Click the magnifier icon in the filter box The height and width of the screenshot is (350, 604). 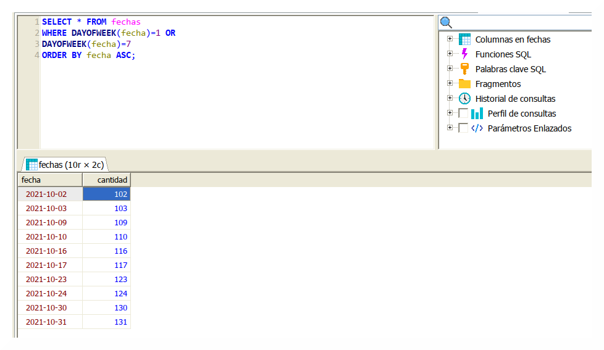point(446,23)
